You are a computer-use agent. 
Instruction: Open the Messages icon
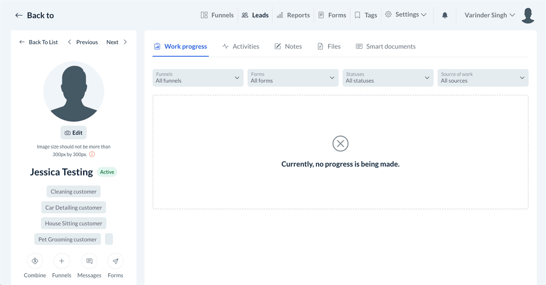89,261
